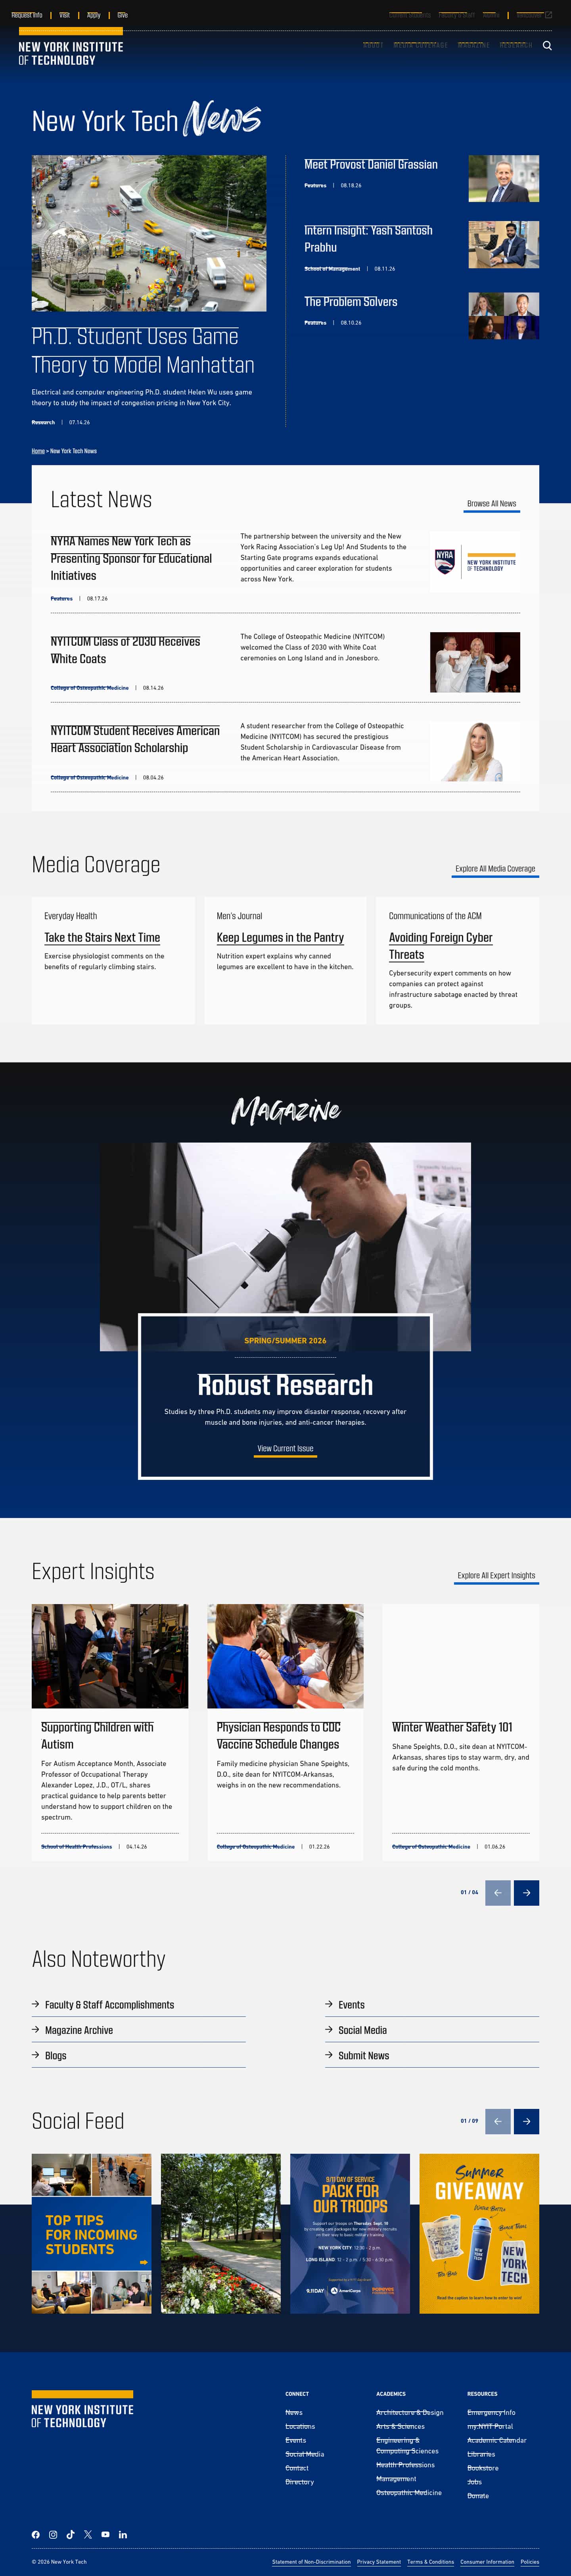This screenshot has height=2576, width=571.
Task: Open the site search magnifier icon
Action: (x=547, y=45)
